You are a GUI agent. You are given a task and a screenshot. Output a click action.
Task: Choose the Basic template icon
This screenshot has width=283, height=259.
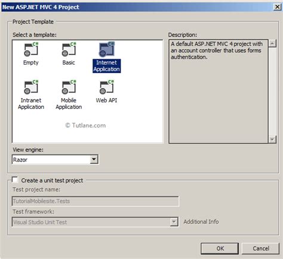(69, 49)
